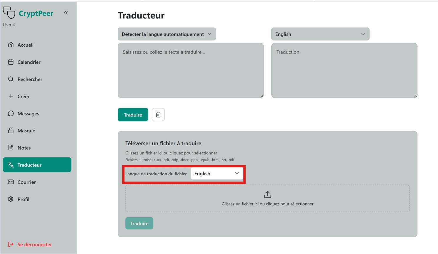Click the calendar icon in sidebar

click(11, 62)
